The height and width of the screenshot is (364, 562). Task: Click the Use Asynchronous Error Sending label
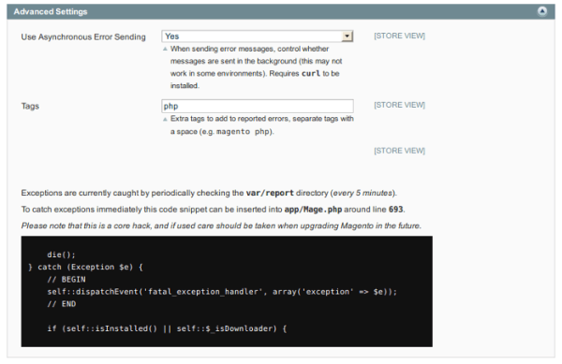[83, 36]
